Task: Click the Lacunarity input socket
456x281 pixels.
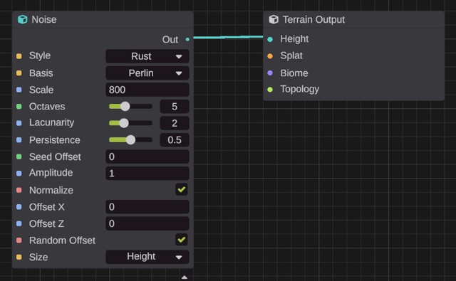Action: [x=19, y=123]
